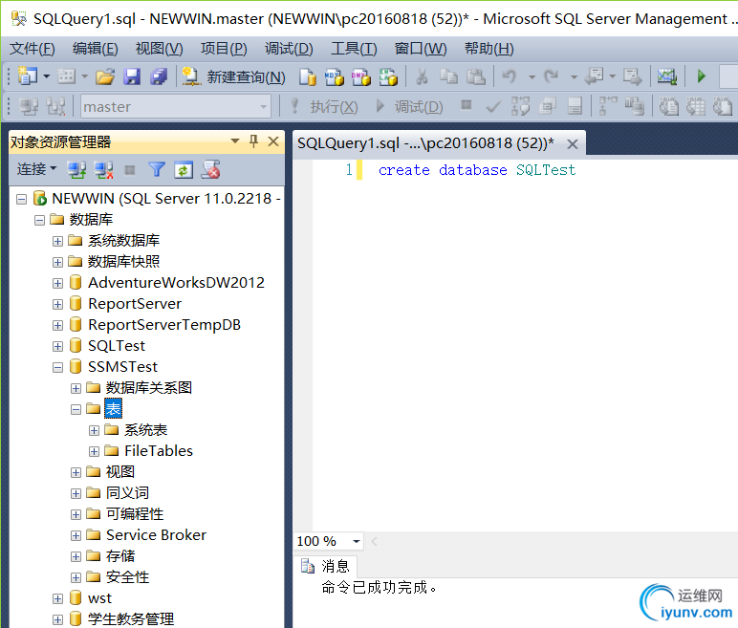738x628 pixels.
Task: Save the query with the floppy disk icon
Action: click(132, 76)
